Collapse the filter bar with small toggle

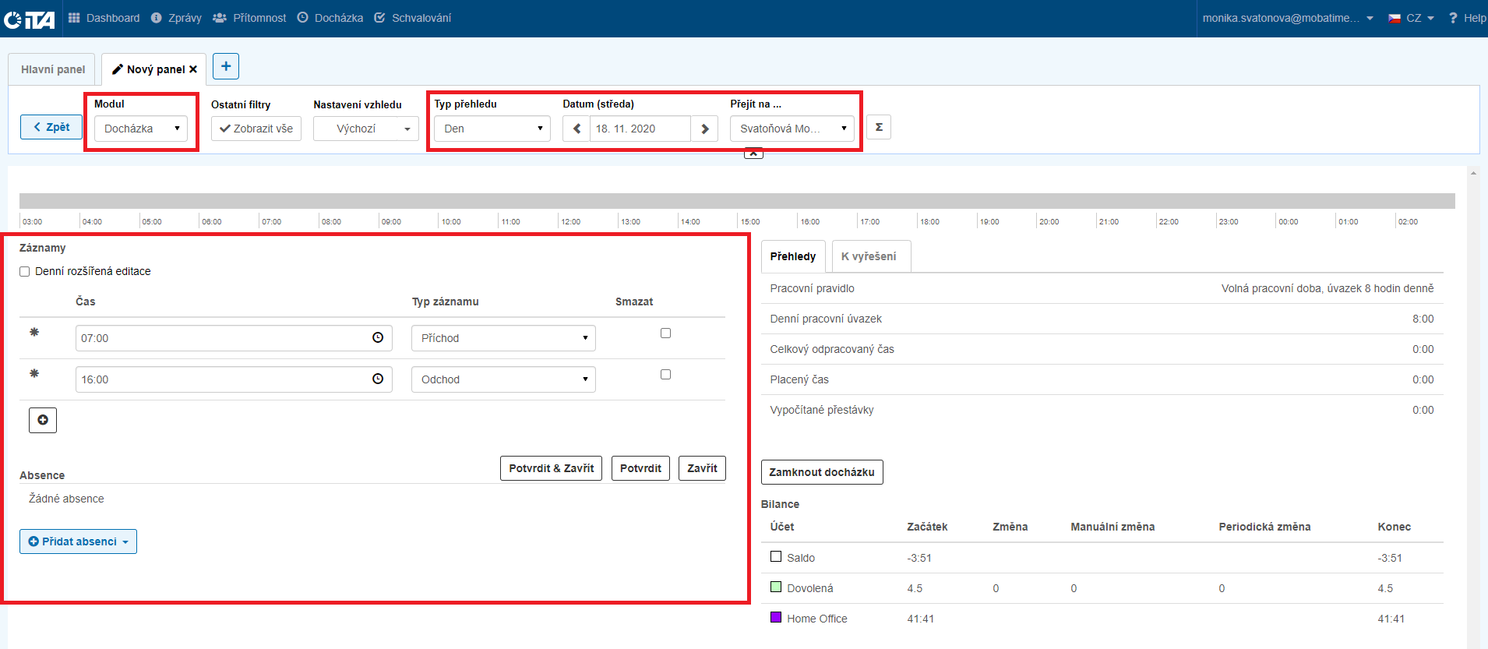[753, 153]
